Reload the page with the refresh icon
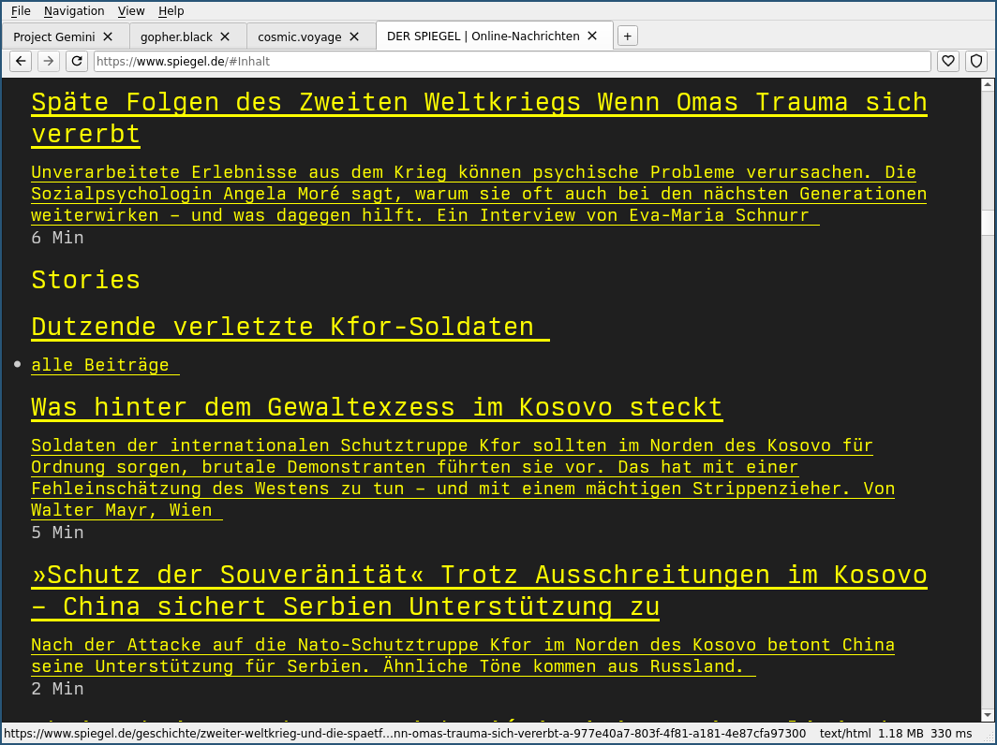997x745 pixels. coord(76,61)
